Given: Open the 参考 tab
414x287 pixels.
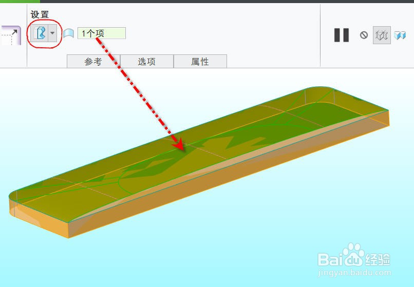Looking at the screenshot, I should pyautogui.click(x=93, y=62).
